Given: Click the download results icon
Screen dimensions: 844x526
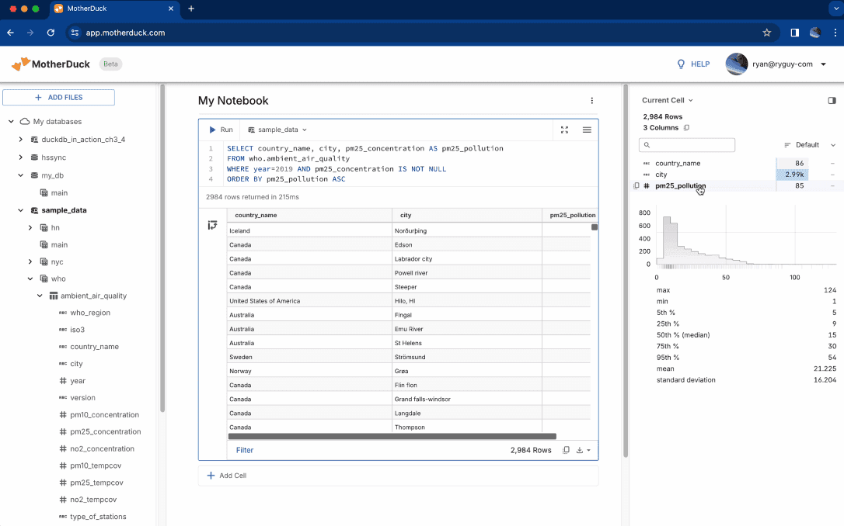Looking at the screenshot, I should point(580,450).
